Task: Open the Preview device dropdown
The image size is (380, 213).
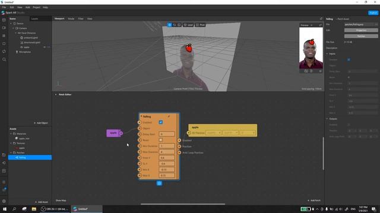Action: [306, 25]
